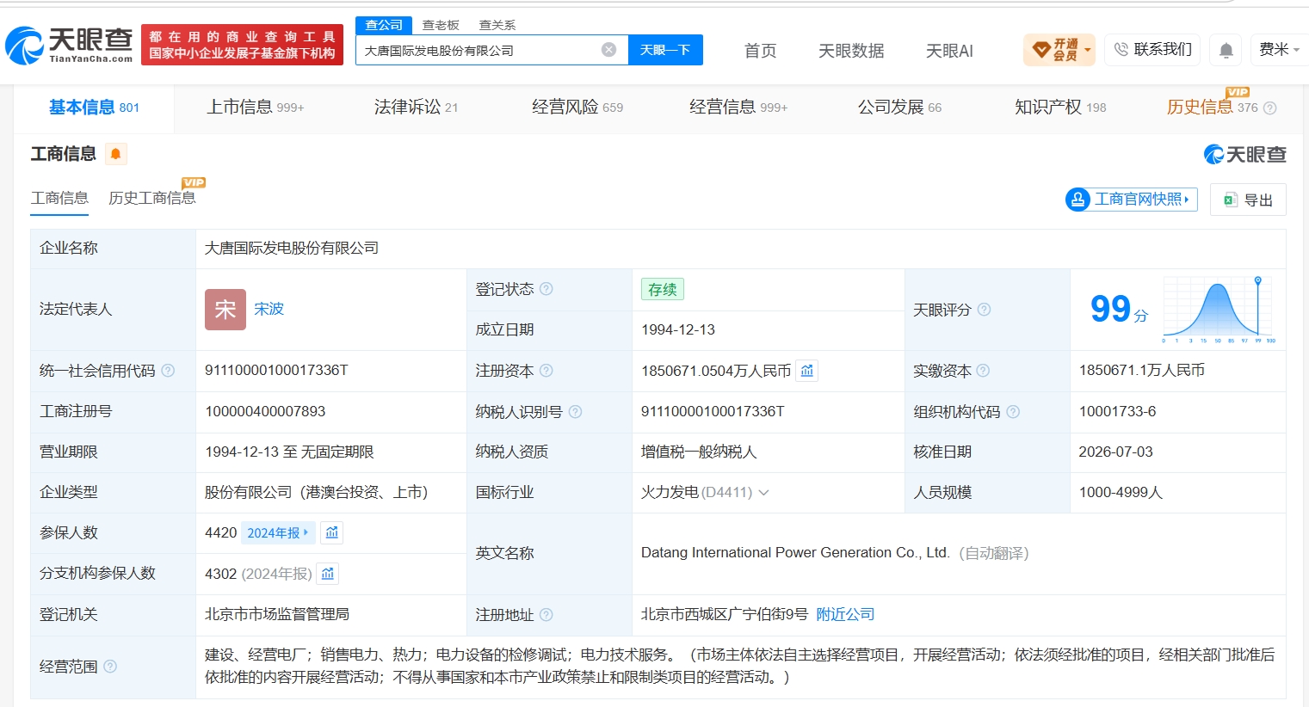This screenshot has width=1309, height=707.
Task: Click the 天眼一下 search button
Action: point(665,50)
